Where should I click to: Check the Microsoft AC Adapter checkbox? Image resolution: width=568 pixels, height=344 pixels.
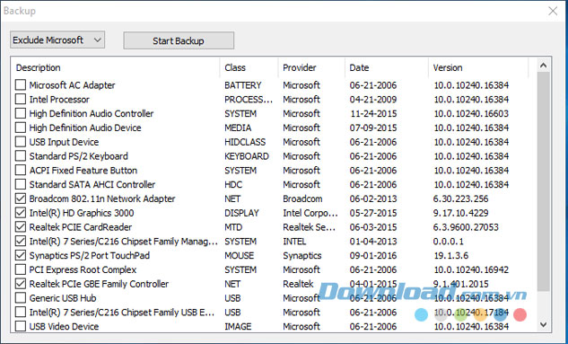tap(21, 84)
